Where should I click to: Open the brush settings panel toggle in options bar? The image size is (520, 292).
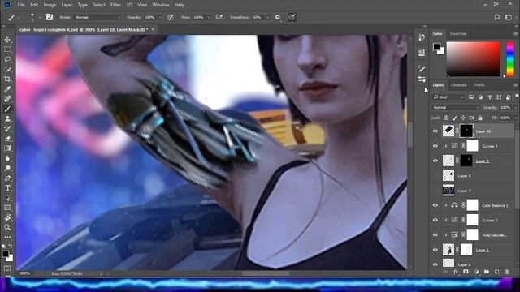click(x=50, y=17)
